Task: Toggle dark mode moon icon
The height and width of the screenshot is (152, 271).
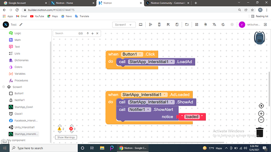Action: click(x=223, y=25)
